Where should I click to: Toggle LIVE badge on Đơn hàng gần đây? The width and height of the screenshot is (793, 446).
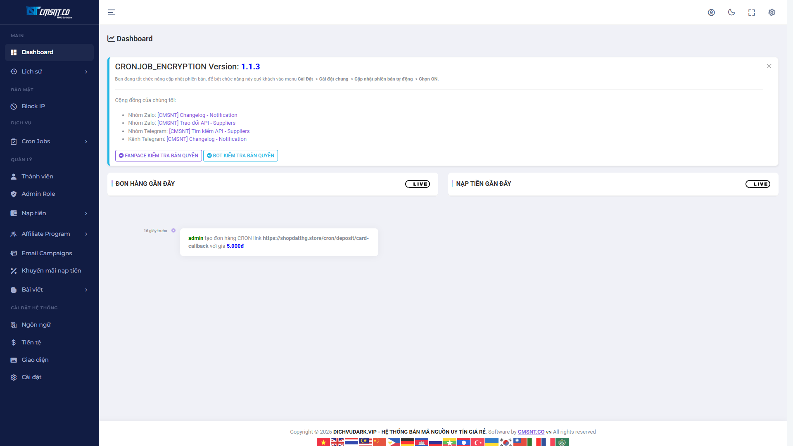click(417, 184)
